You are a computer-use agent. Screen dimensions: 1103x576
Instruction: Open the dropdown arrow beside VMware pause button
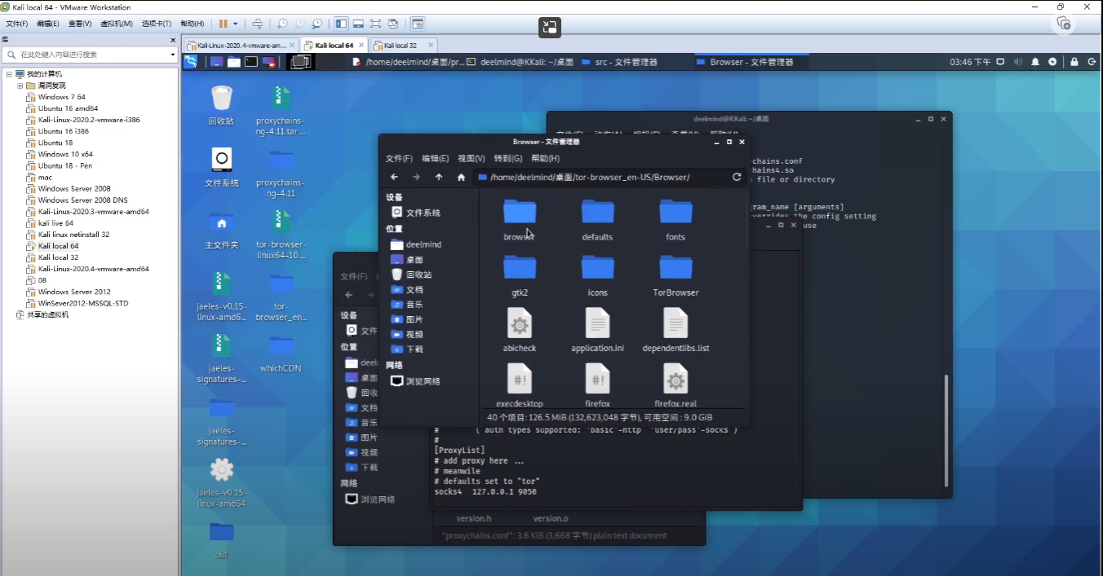(236, 24)
